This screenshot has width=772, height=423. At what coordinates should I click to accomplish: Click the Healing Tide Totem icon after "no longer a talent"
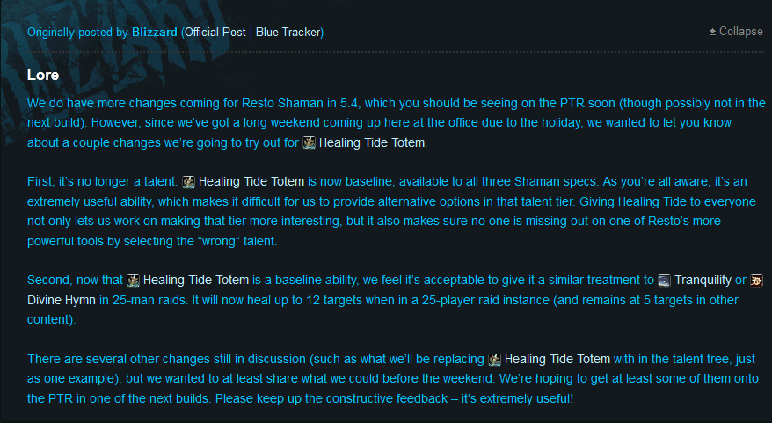point(188,182)
